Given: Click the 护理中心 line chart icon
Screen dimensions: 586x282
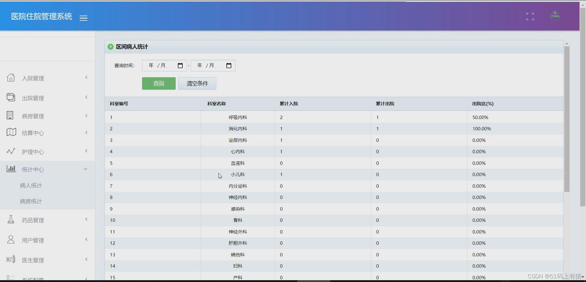Looking at the screenshot, I should [11, 151].
